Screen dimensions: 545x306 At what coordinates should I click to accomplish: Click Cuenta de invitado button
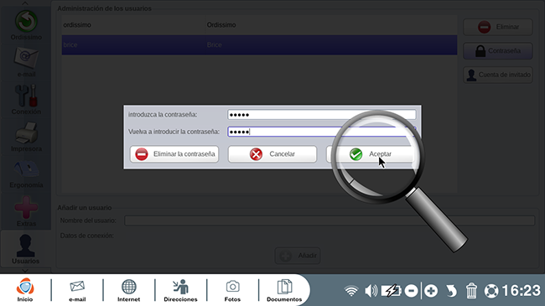click(x=498, y=75)
